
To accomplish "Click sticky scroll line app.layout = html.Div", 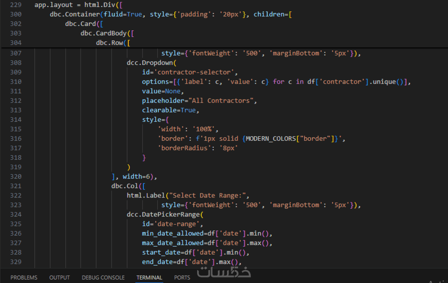I will click(x=79, y=5).
